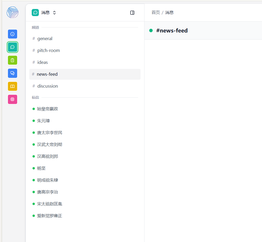Open the discussion channel

[x=85, y=86]
